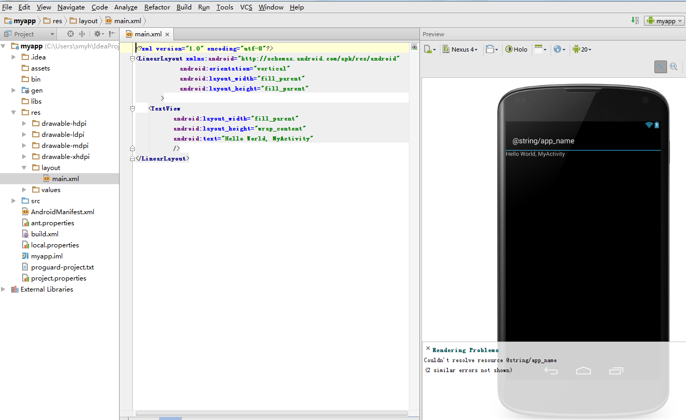The width and height of the screenshot is (686, 420).
Task: Hide the Project tool window
Action: 112,34
